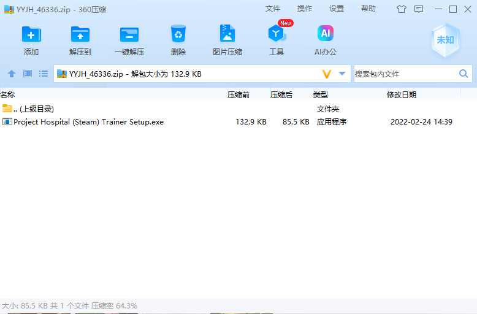Open the 帮助 menu

(x=368, y=9)
